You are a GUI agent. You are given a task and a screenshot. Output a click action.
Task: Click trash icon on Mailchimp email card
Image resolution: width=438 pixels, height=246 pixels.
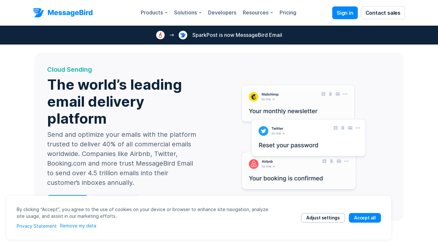tap(330, 94)
